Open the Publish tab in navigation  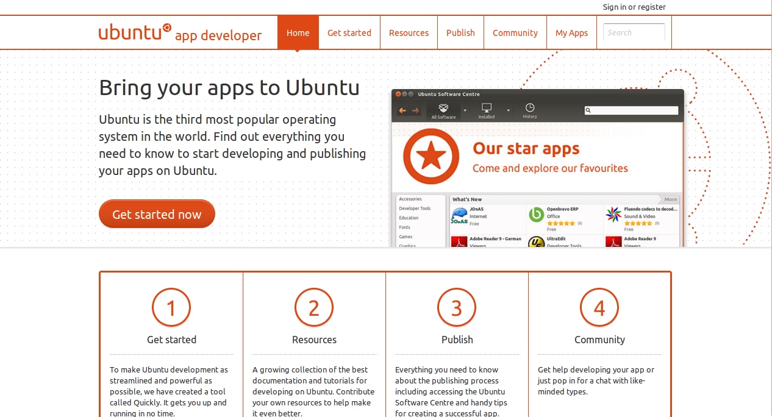(460, 33)
